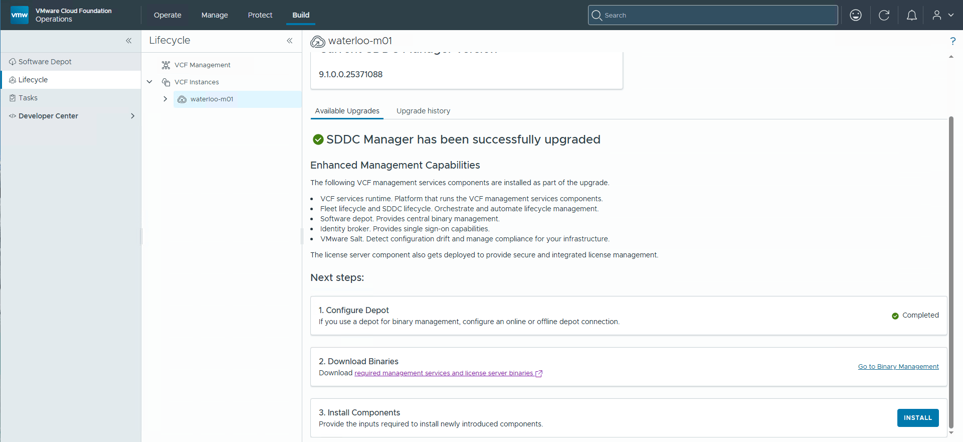Click the external link icon after binaries
This screenshot has width=963, height=442.
coord(539,373)
